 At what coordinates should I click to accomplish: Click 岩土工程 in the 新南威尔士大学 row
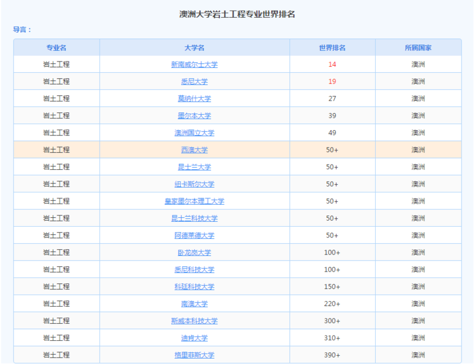point(56,65)
